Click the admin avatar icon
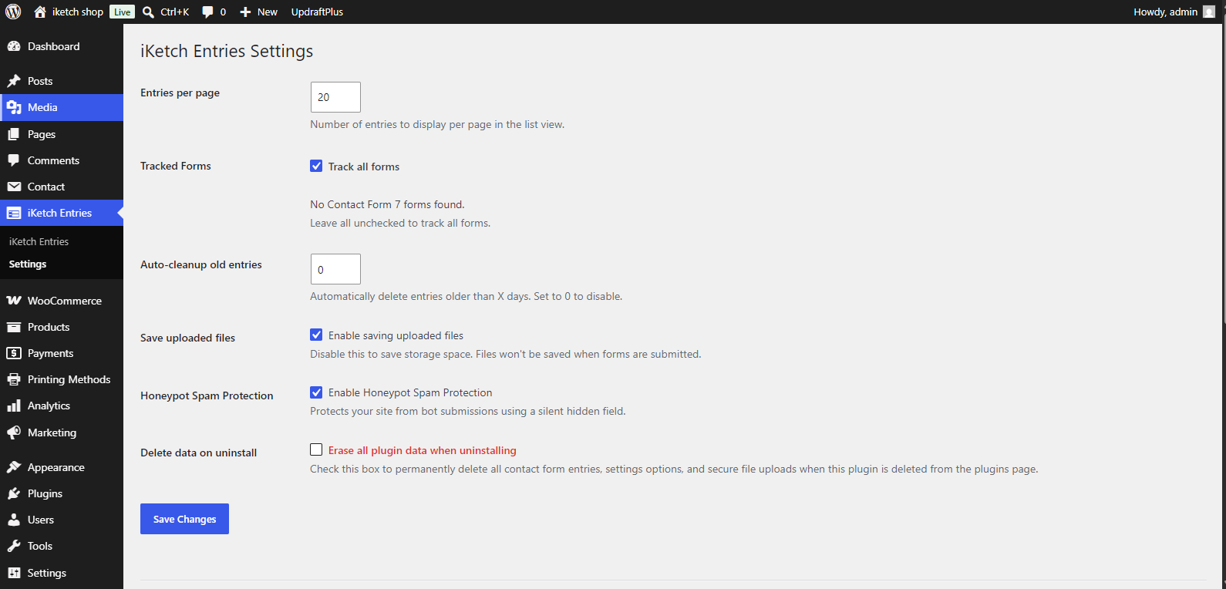 click(1209, 12)
